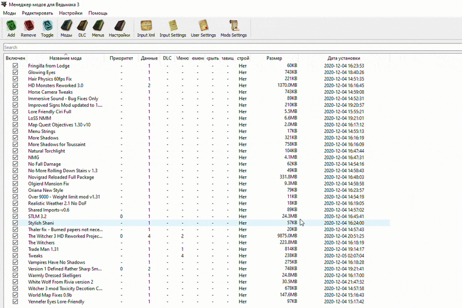Select Oriana New Style mod
Image resolution: width=462 pixels, height=308 pixels.
(46, 190)
